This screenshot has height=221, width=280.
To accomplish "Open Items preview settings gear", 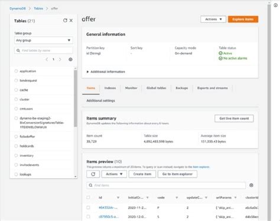I will (x=251, y=185).
